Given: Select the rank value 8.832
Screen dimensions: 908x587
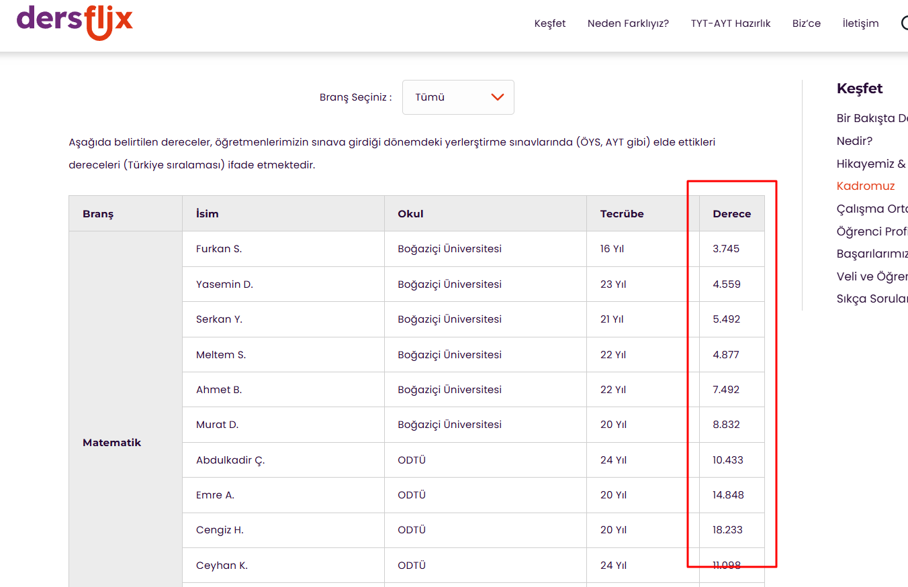Looking at the screenshot, I should pos(727,425).
